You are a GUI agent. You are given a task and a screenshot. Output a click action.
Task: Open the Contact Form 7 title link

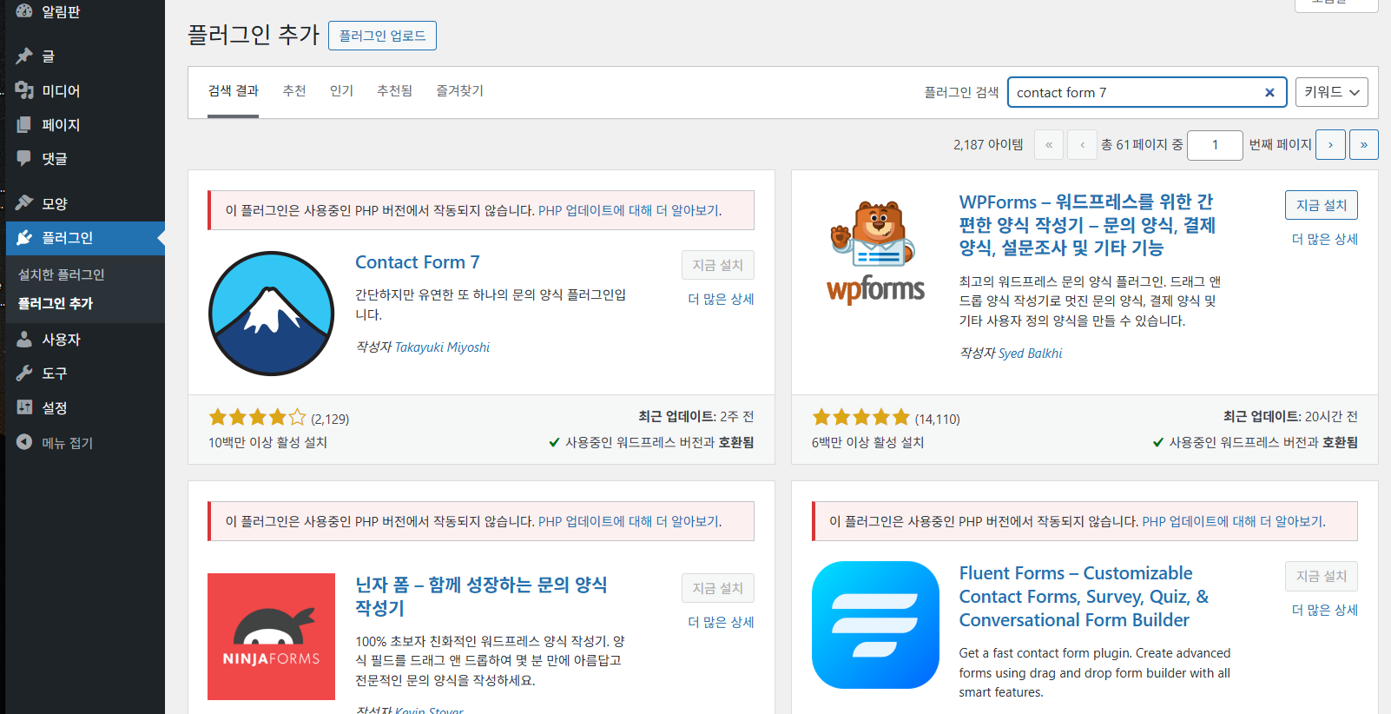click(x=418, y=262)
